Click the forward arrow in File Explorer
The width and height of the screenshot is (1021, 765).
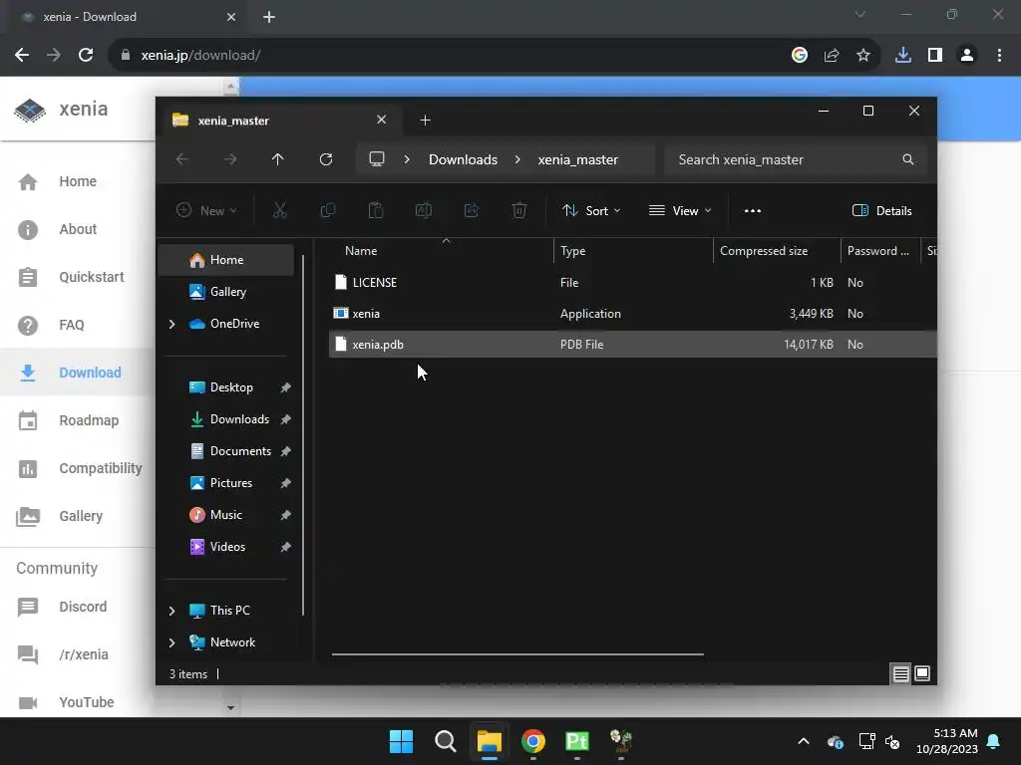pos(230,159)
